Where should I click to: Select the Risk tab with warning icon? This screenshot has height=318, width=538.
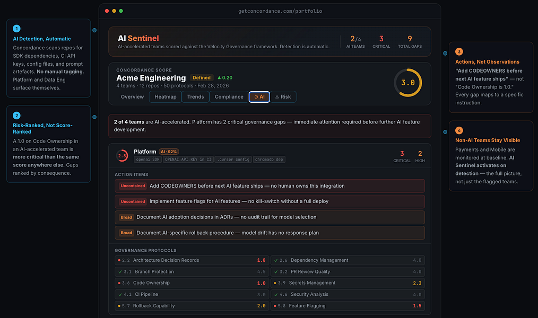coord(283,97)
